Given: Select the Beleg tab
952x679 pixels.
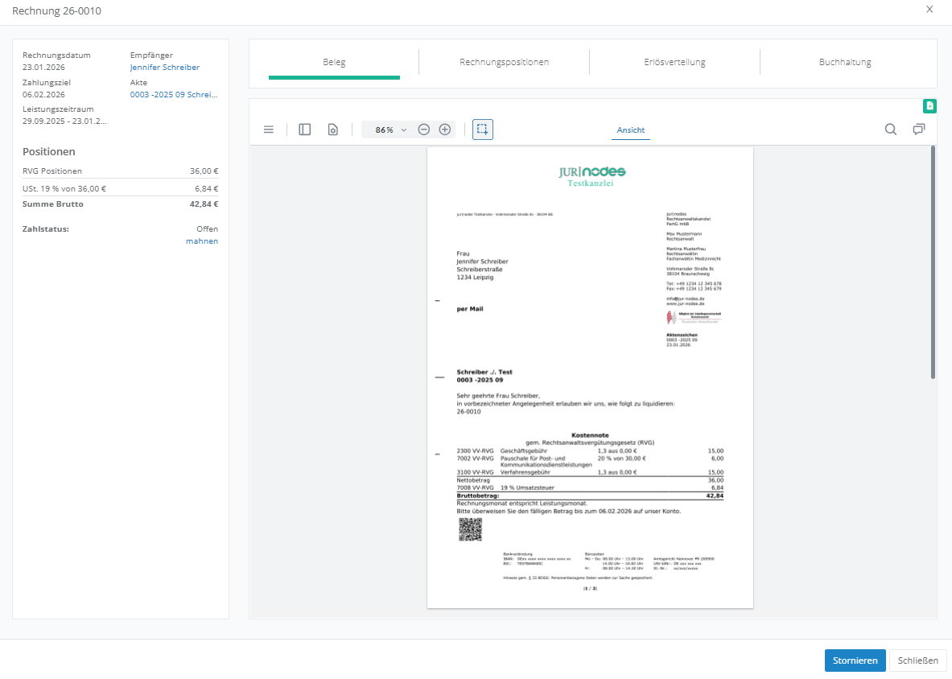Looking at the screenshot, I should [x=334, y=62].
